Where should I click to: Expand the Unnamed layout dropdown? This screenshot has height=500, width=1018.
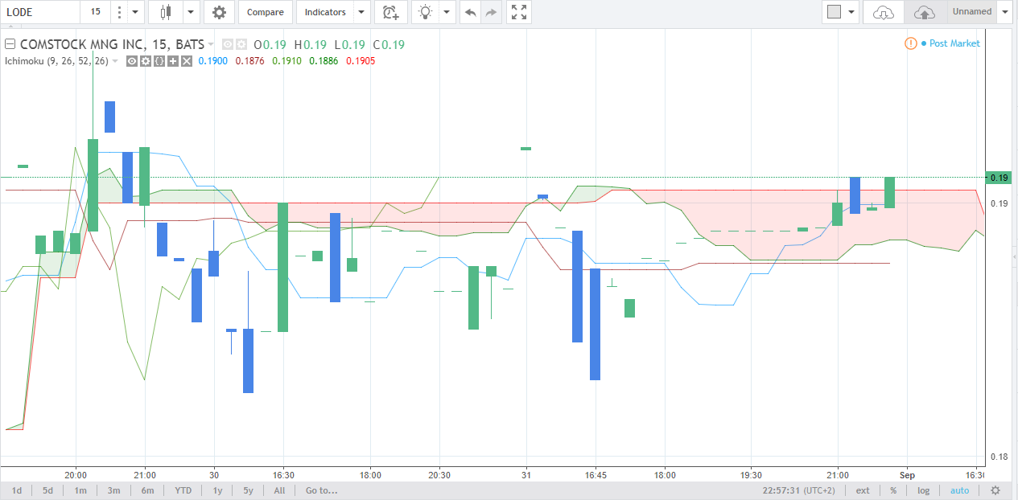click(1004, 11)
